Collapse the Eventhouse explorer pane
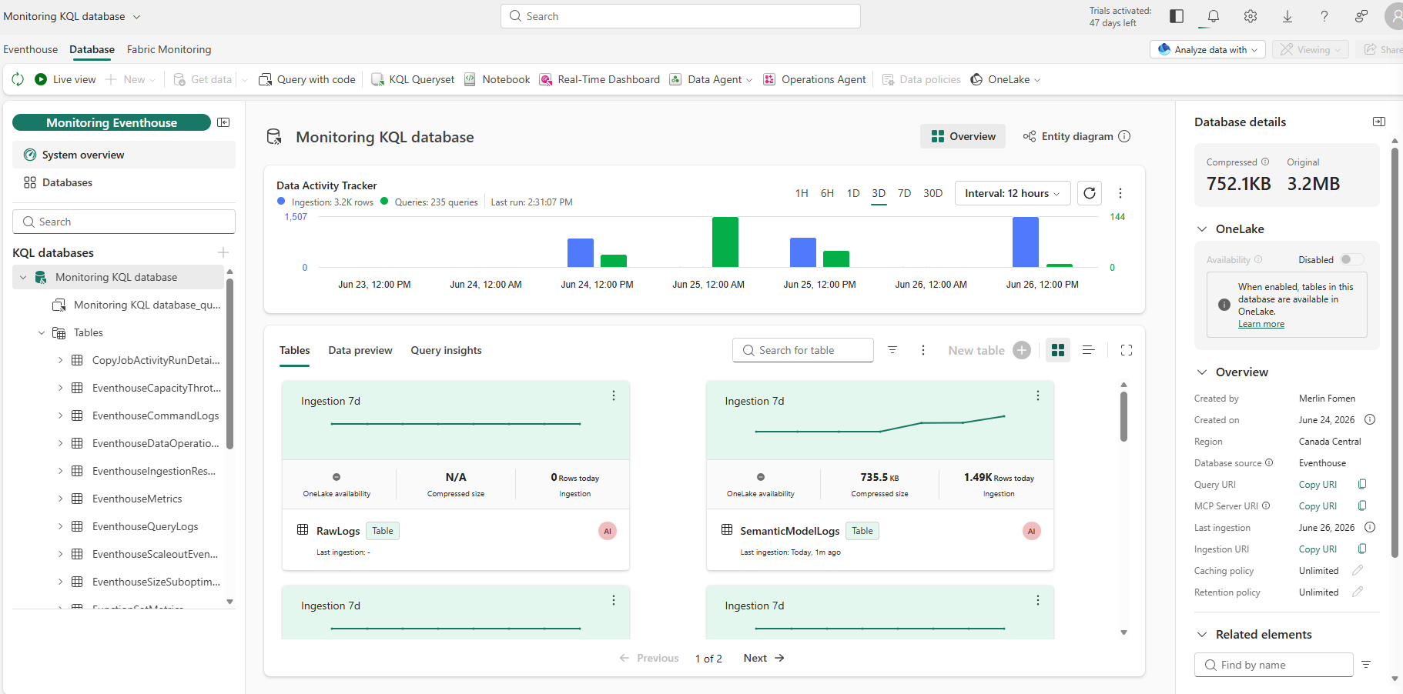Image resolution: width=1403 pixels, height=694 pixels. point(223,122)
